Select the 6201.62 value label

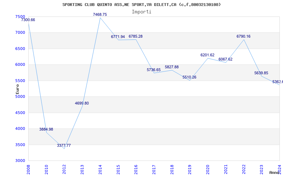(207, 55)
